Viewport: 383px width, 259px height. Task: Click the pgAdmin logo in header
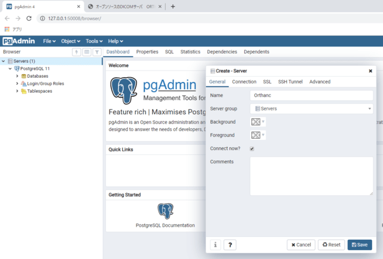click(19, 41)
